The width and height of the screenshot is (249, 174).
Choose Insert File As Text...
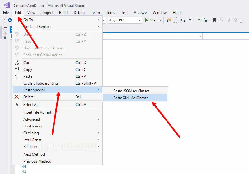57,112
